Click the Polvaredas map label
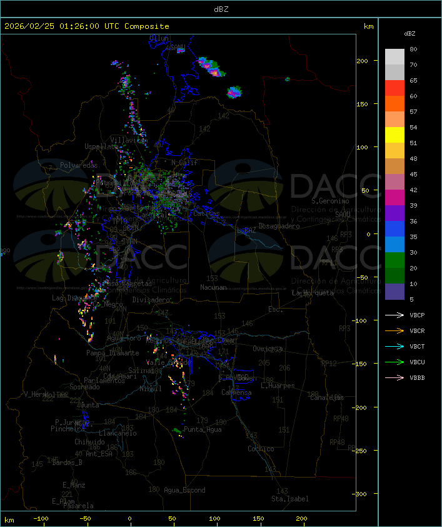The width and height of the screenshot is (442, 527). (x=79, y=165)
